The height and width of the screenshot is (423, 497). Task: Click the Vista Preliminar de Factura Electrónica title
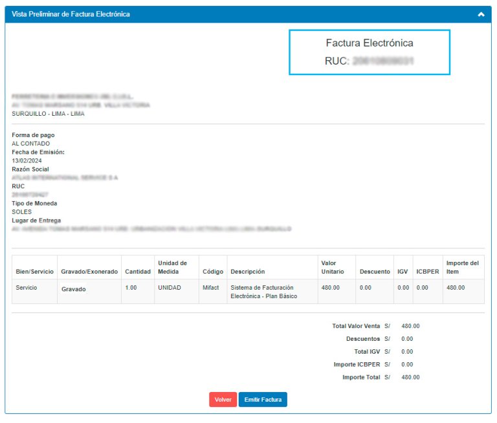pyautogui.click(x=71, y=14)
